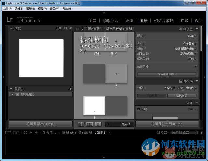Click the 所有照片 source label
Viewport: 208px width, 161px height.
(x=49, y=132)
